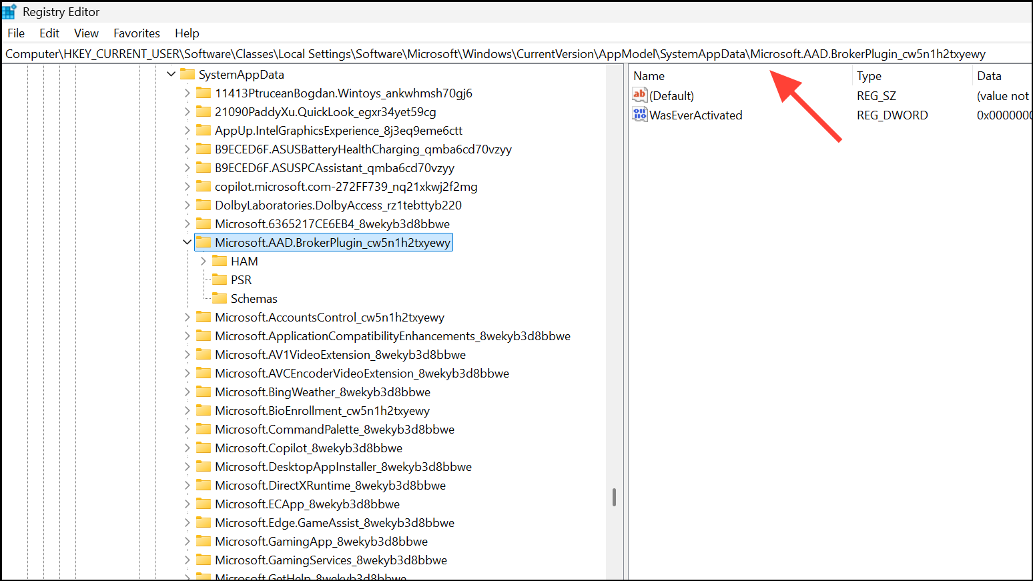Click the SystemAppData folder icon
The height and width of the screenshot is (581, 1033).
tap(188, 75)
